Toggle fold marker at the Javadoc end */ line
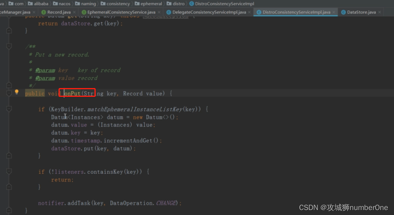Image resolution: width=394 pixels, height=215 pixels. pyautogui.click(x=9, y=85)
